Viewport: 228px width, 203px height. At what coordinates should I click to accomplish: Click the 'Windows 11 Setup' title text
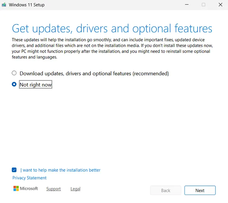click(27, 5)
